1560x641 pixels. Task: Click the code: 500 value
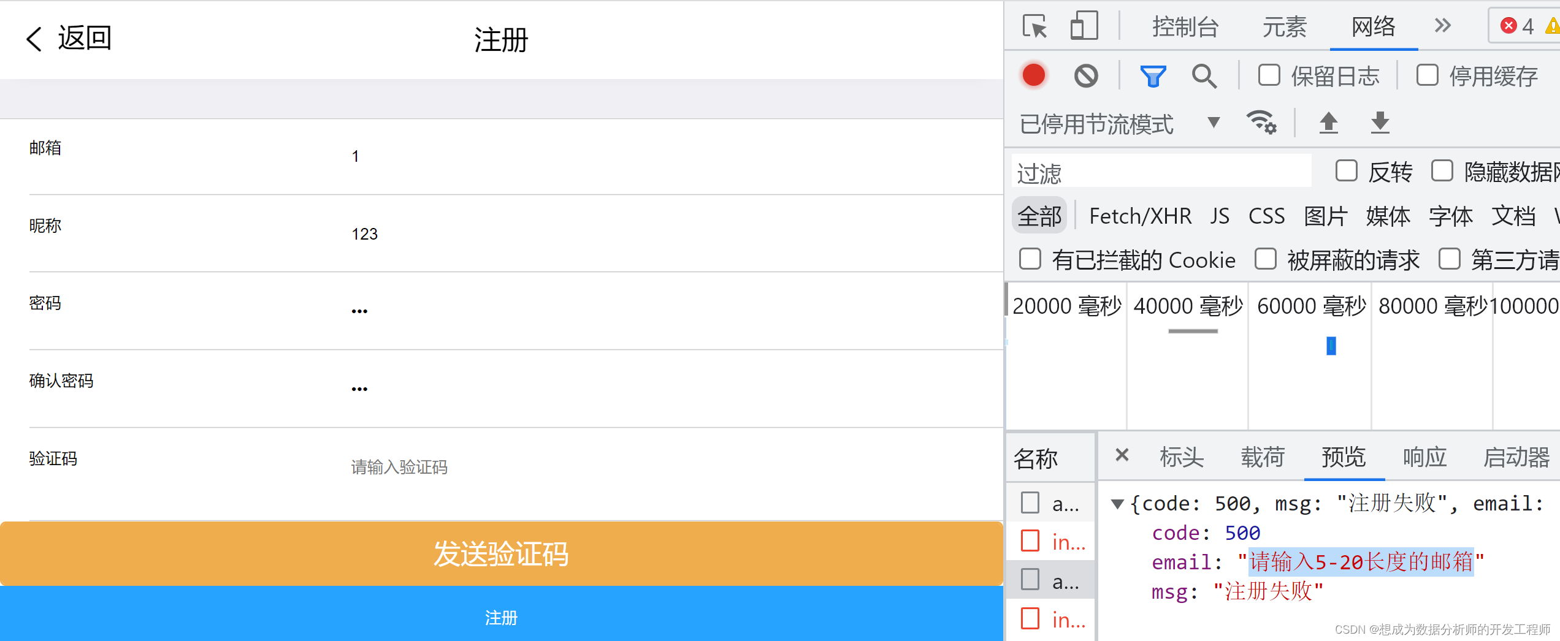tap(1242, 533)
